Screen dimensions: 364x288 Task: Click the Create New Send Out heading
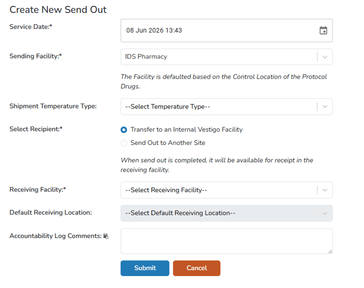(58, 10)
